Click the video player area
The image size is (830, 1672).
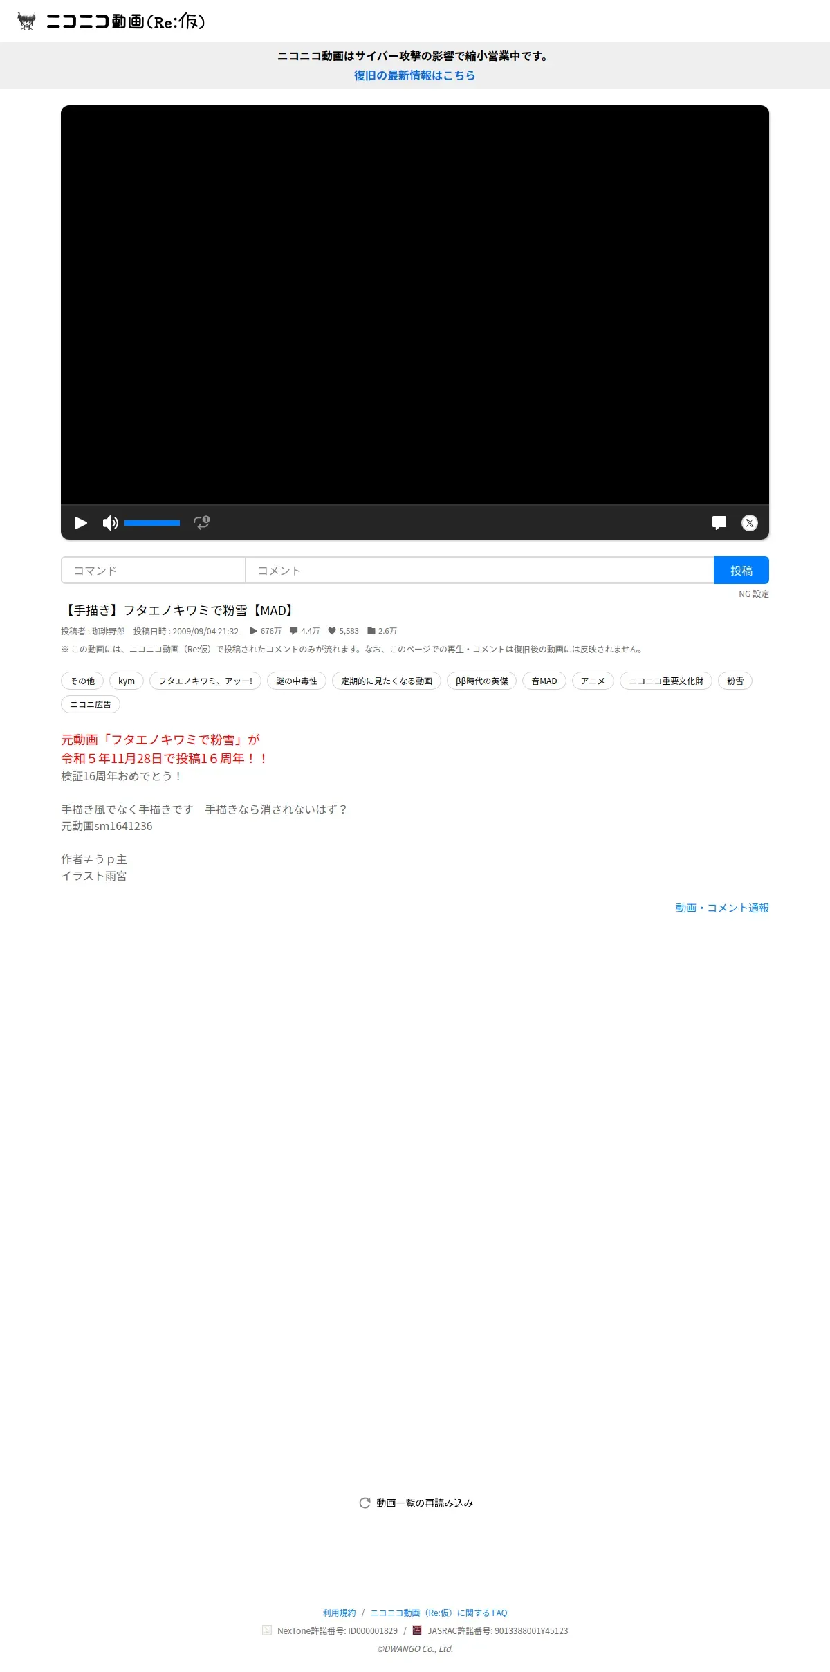[x=415, y=304]
